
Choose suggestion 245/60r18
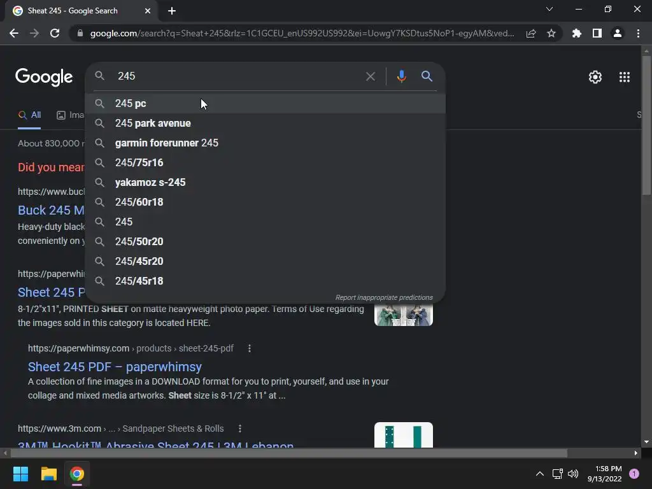click(266, 202)
